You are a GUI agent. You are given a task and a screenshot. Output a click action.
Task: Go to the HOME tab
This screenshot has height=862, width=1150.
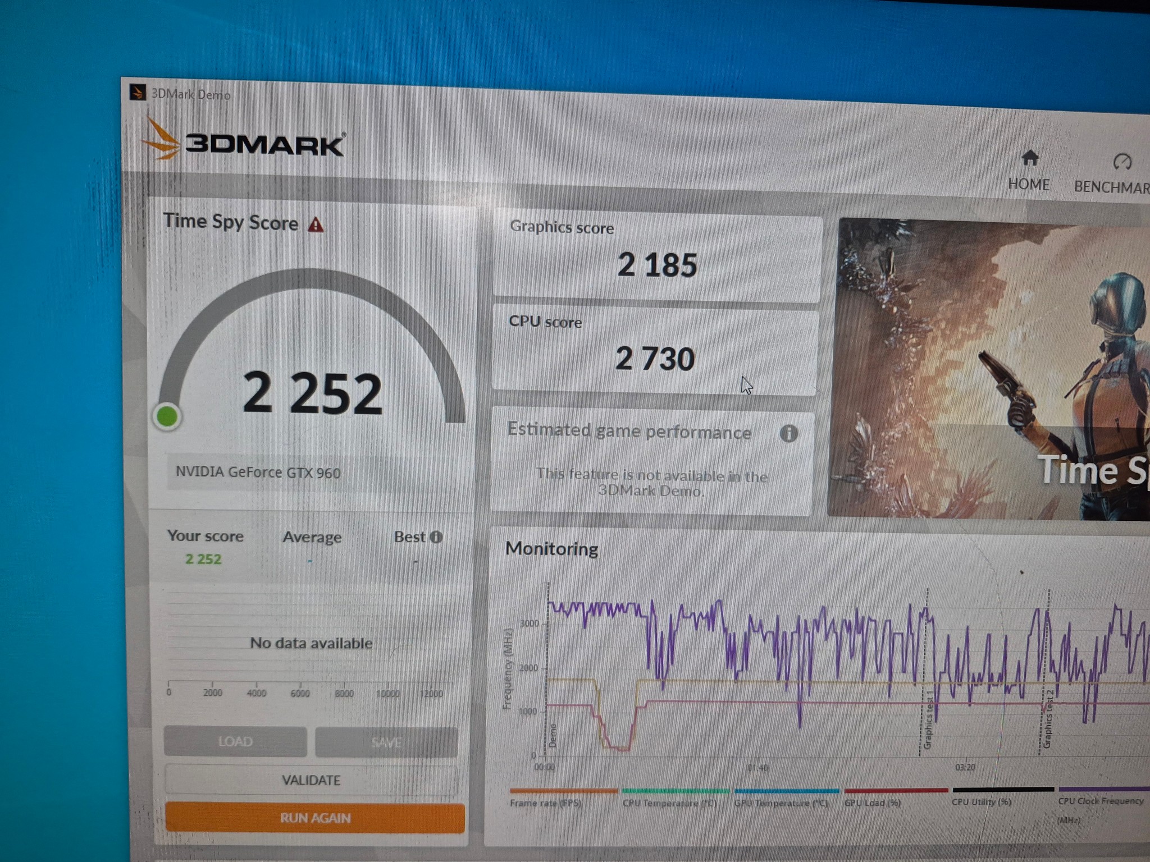(x=1029, y=171)
